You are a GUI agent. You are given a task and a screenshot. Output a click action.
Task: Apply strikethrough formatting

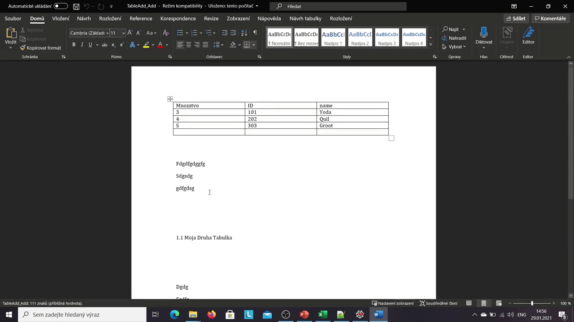104,45
